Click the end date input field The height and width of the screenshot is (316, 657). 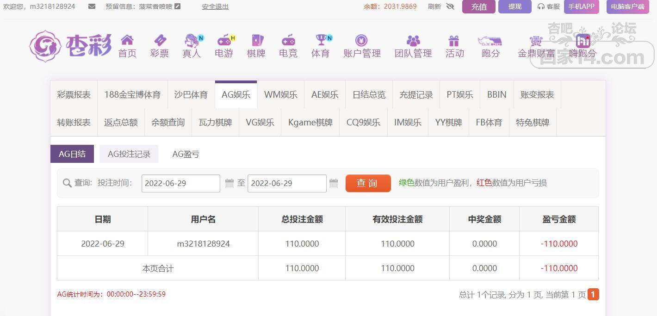[287, 183]
